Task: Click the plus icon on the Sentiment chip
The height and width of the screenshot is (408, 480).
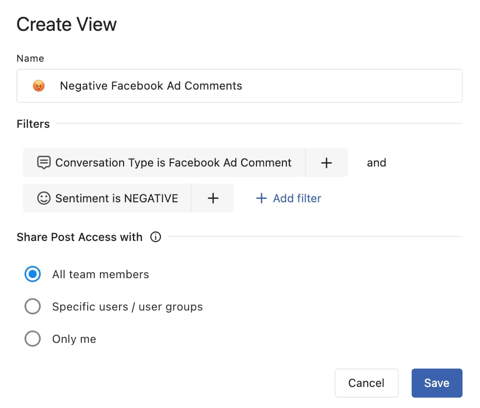Action: pyautogui.click(x=213, y=198)
